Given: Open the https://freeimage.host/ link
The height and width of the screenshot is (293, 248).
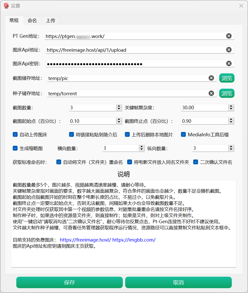Looking at the screenshot, I should click(85, 240).
